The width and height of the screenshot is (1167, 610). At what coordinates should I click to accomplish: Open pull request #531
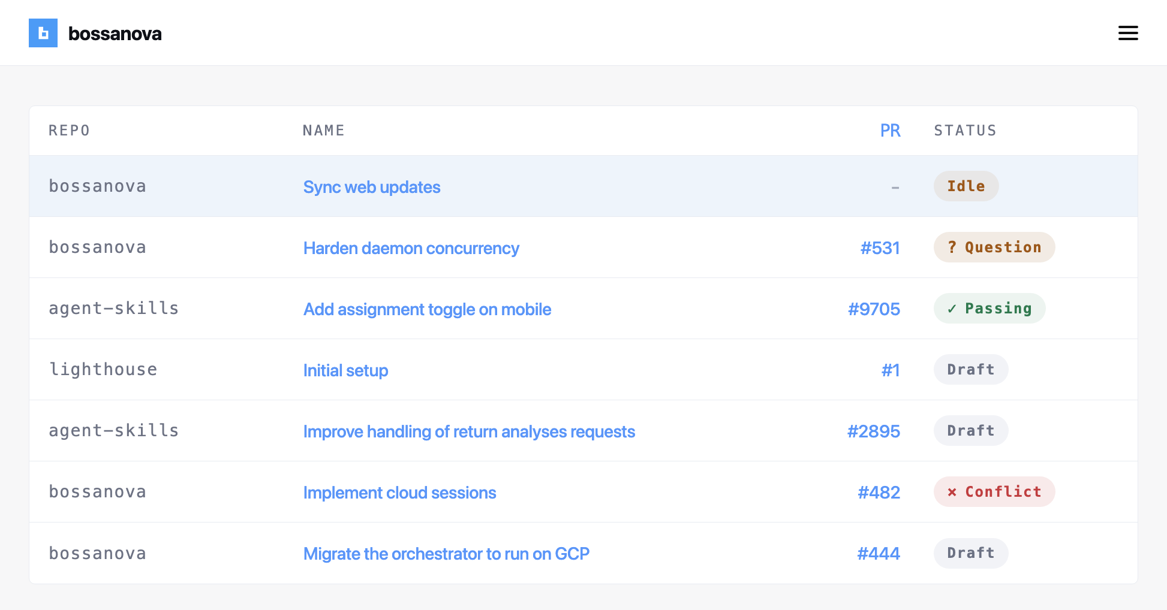(880, 248)
